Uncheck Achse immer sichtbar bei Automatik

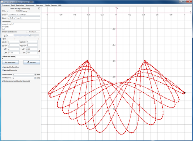[x=3, y=81]
